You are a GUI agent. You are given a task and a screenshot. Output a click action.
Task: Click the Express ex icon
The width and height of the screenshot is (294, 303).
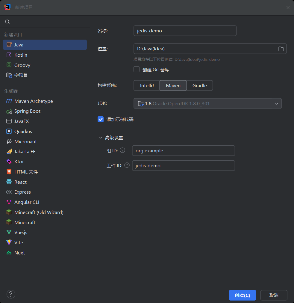pyautogui.click(x=9, y=192)
